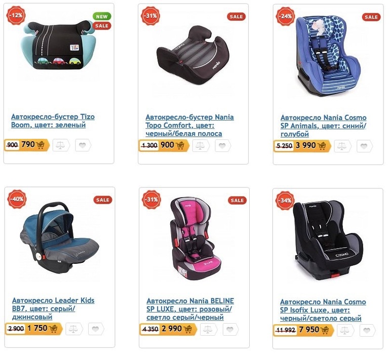View the blue Nania Cosmo Animals seat photo

pyautogui.click(x=328, y=55)
